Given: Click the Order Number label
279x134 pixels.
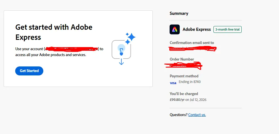Looking at the screenshot, I should 182,59.
